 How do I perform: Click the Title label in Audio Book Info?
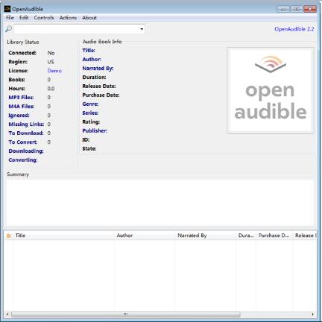coord(89,51)
